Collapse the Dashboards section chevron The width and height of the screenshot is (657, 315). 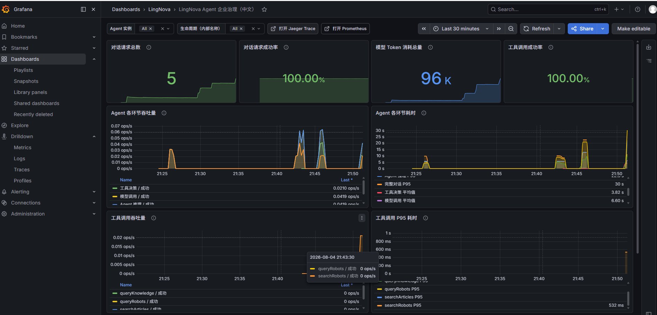point(94,59)
